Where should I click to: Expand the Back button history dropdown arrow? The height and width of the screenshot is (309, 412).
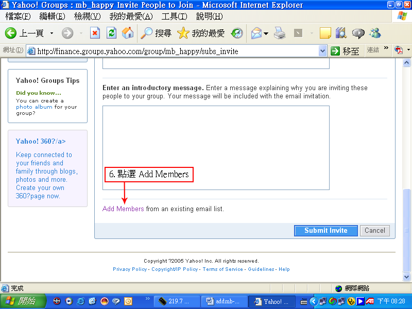pyautogui.click(x=51, y=33)
